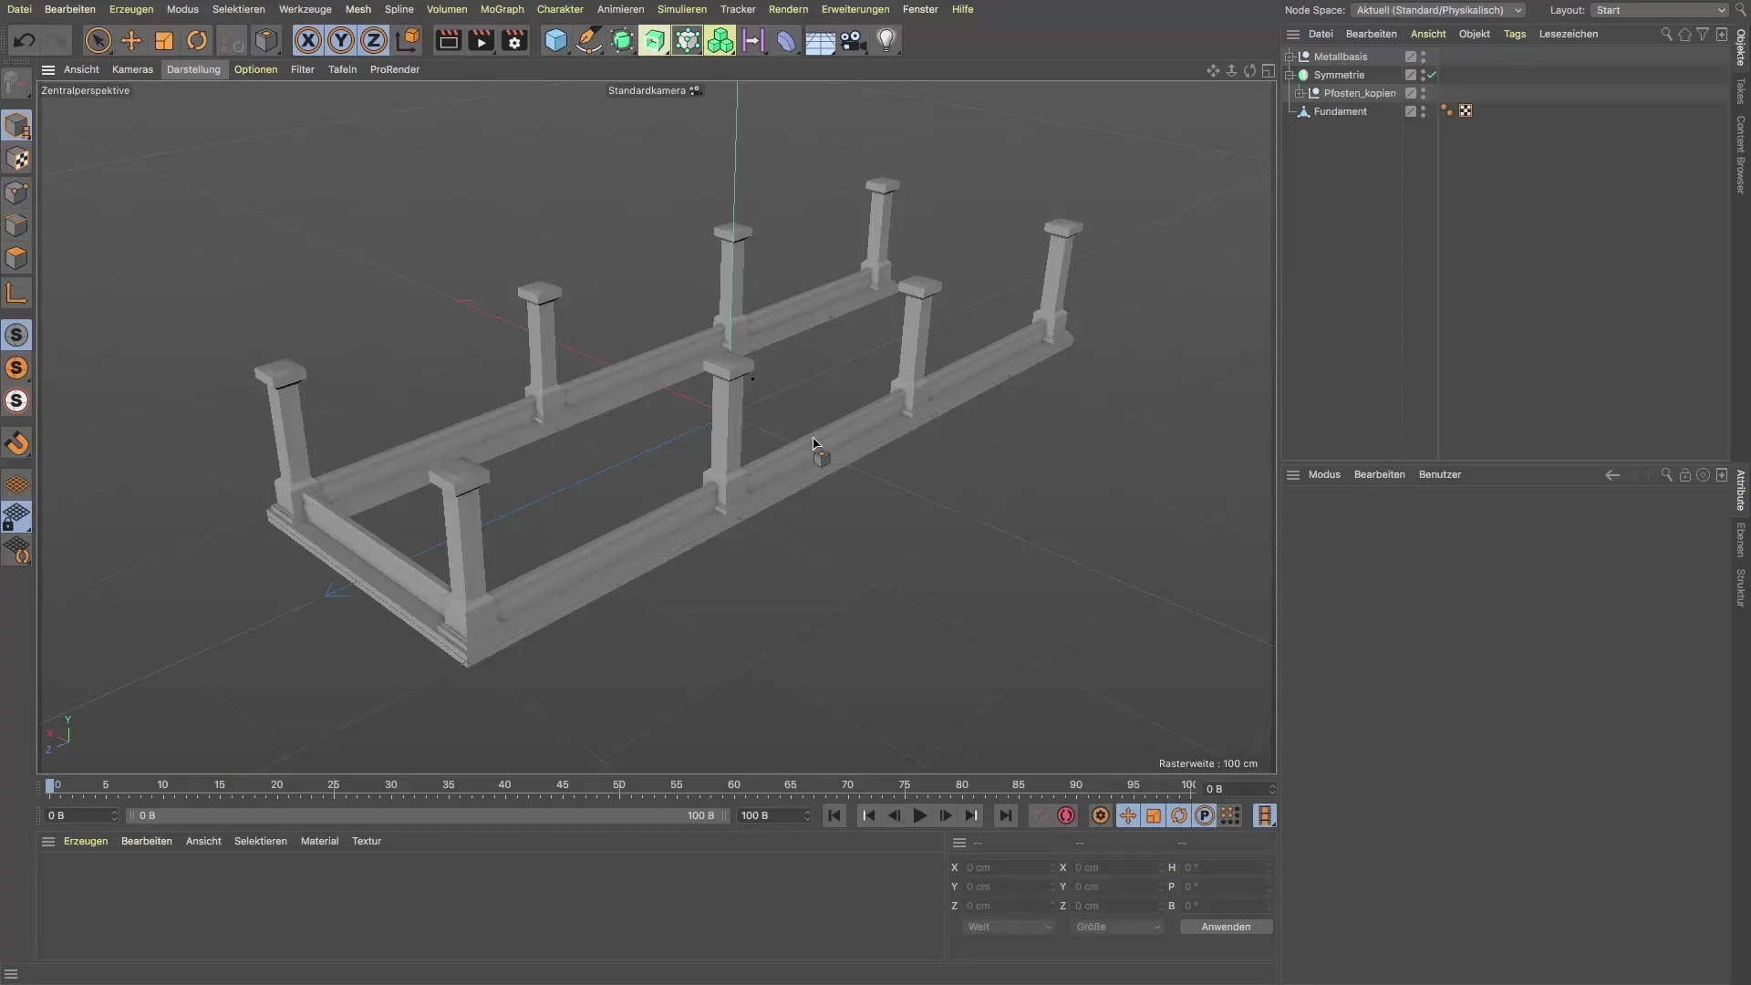The width and height of the screenshot is (1751, 985).
Task: Activate the Move tool
Action: tap(131, 40)
